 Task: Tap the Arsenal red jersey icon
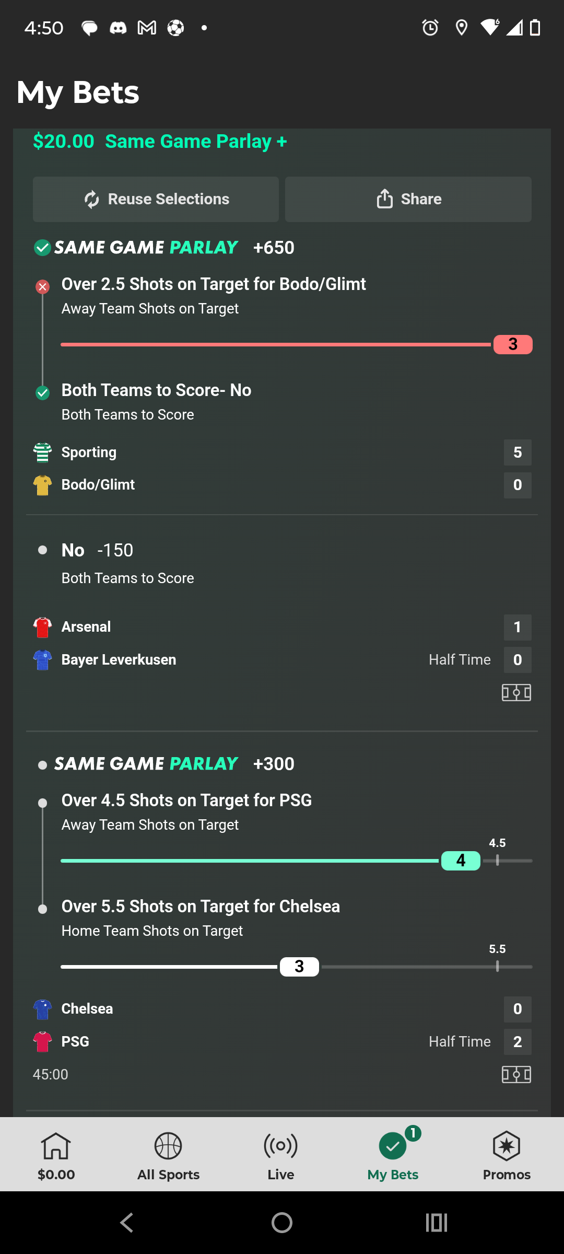[42, 627]
